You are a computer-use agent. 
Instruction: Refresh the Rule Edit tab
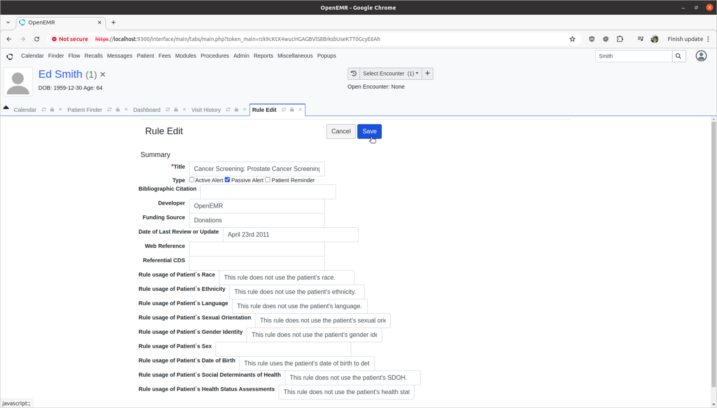coord(284,110)
